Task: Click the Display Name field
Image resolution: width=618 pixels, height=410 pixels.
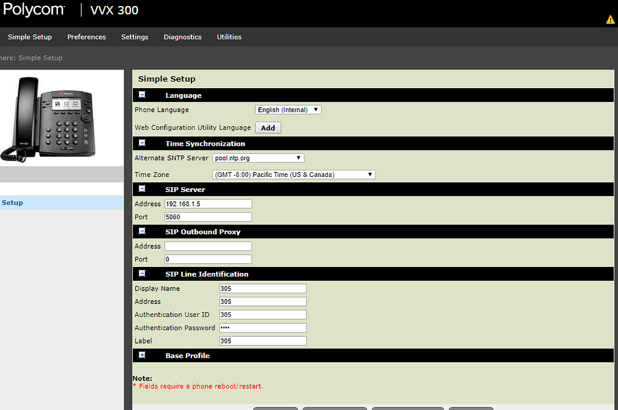Action: point(263,288)
